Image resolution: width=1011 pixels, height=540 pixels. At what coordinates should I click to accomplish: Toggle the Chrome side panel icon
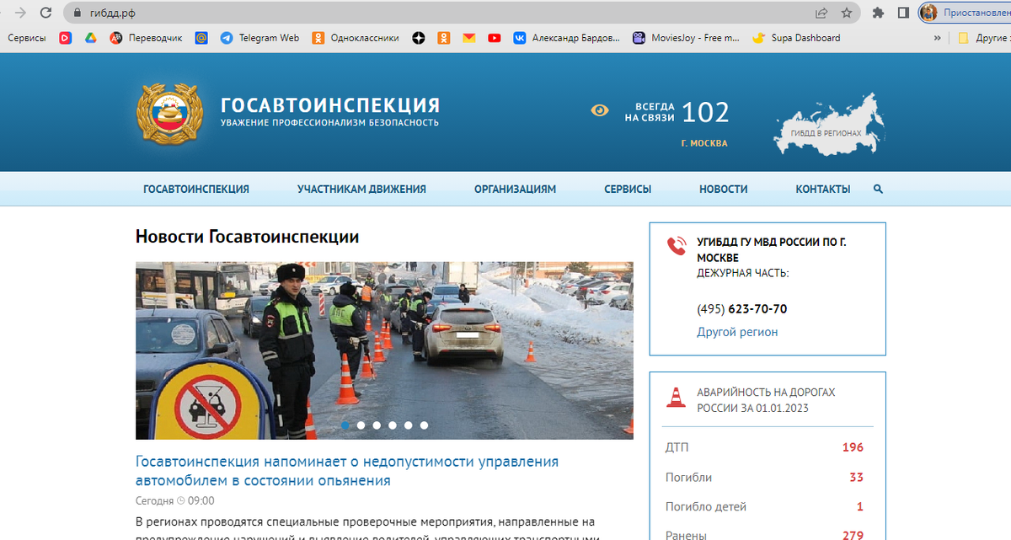(x=902, y=13)
